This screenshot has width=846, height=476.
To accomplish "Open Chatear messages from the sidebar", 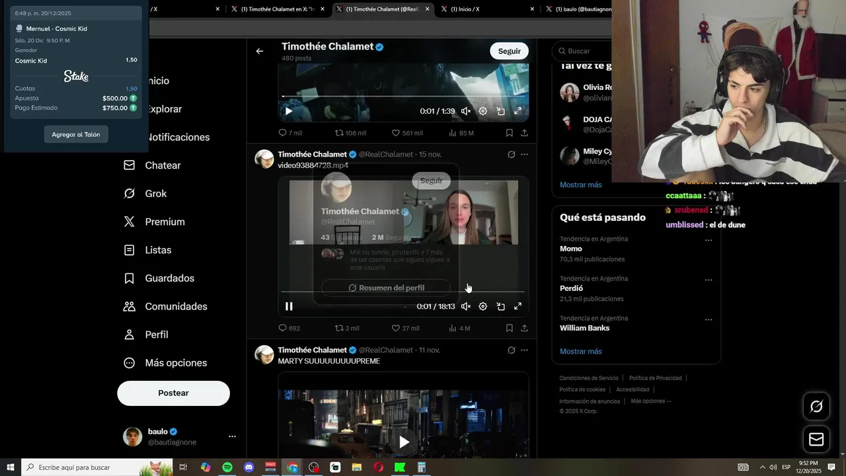I will (152, 165).
